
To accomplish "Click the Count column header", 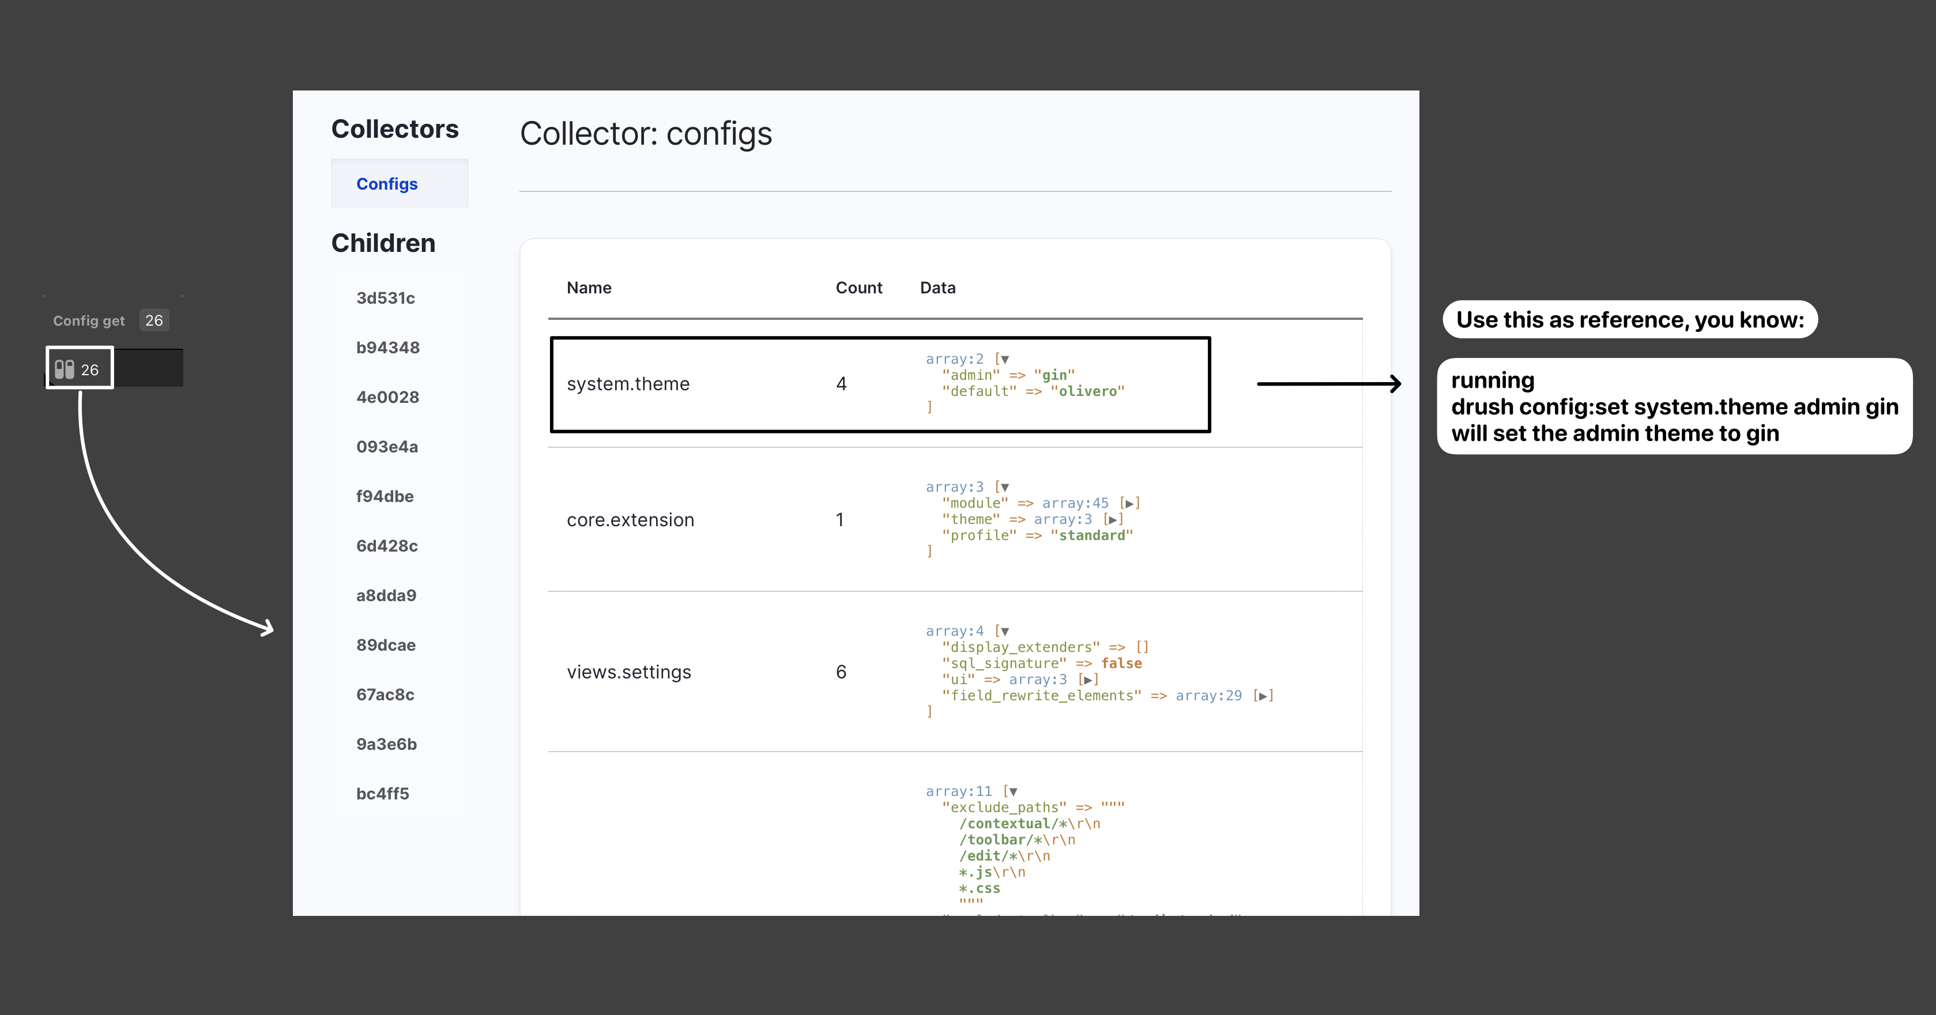I will click(858, 288).
